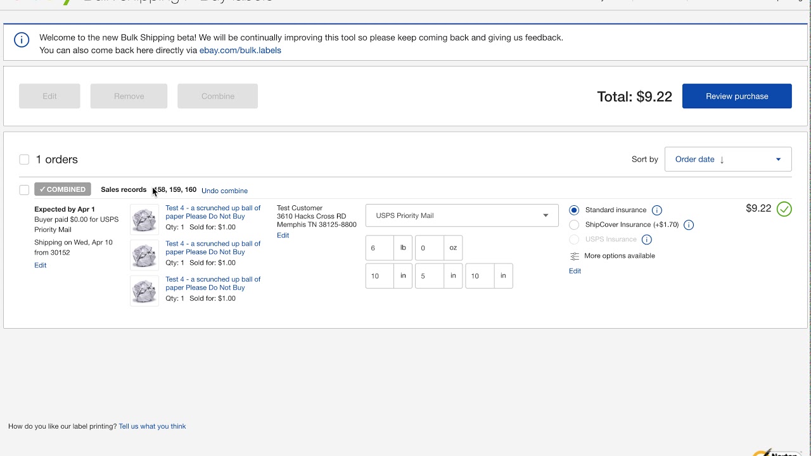Screen dimensions: 811x456
Task: Click the ounces weight input field
Action: pos(430,248)
